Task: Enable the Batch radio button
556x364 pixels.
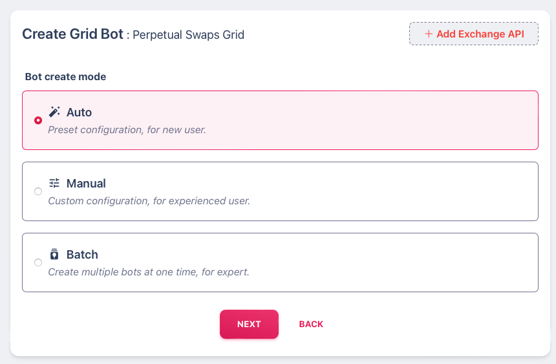Action: (x=38, y=262)
